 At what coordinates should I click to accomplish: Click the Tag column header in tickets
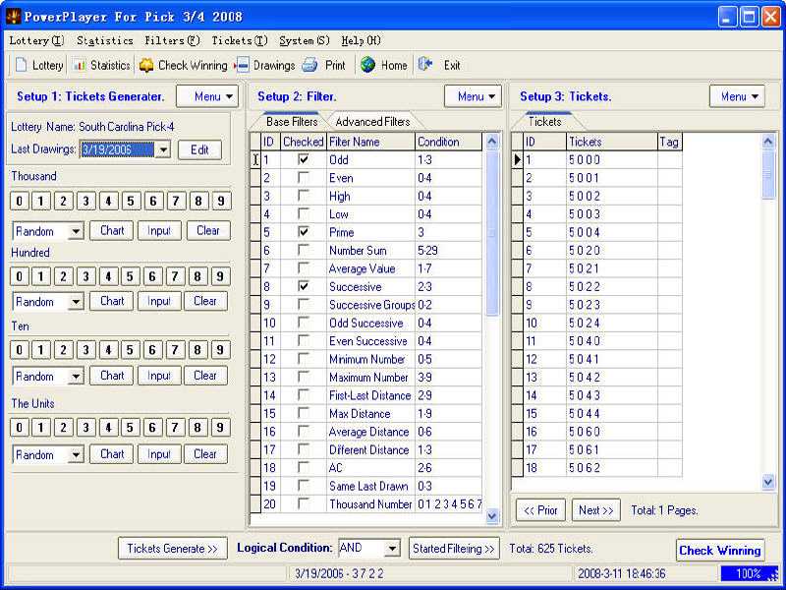click(x=670, y=142)
